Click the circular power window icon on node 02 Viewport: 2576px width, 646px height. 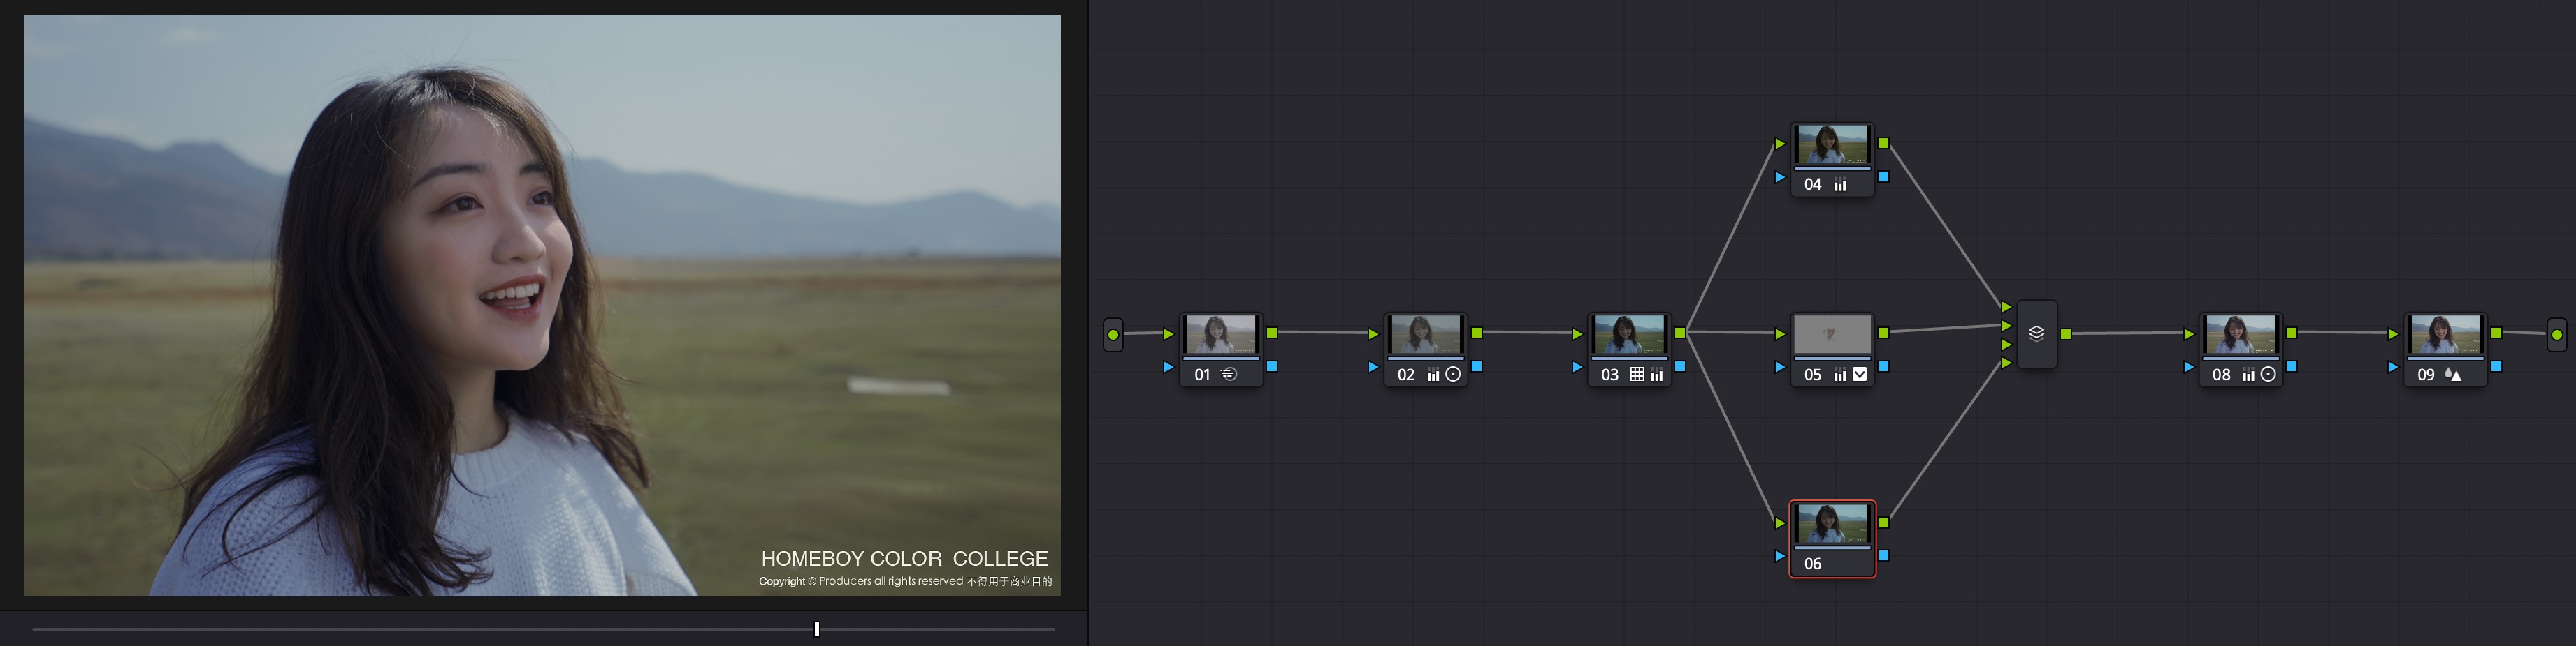(x=1453, y=375)
